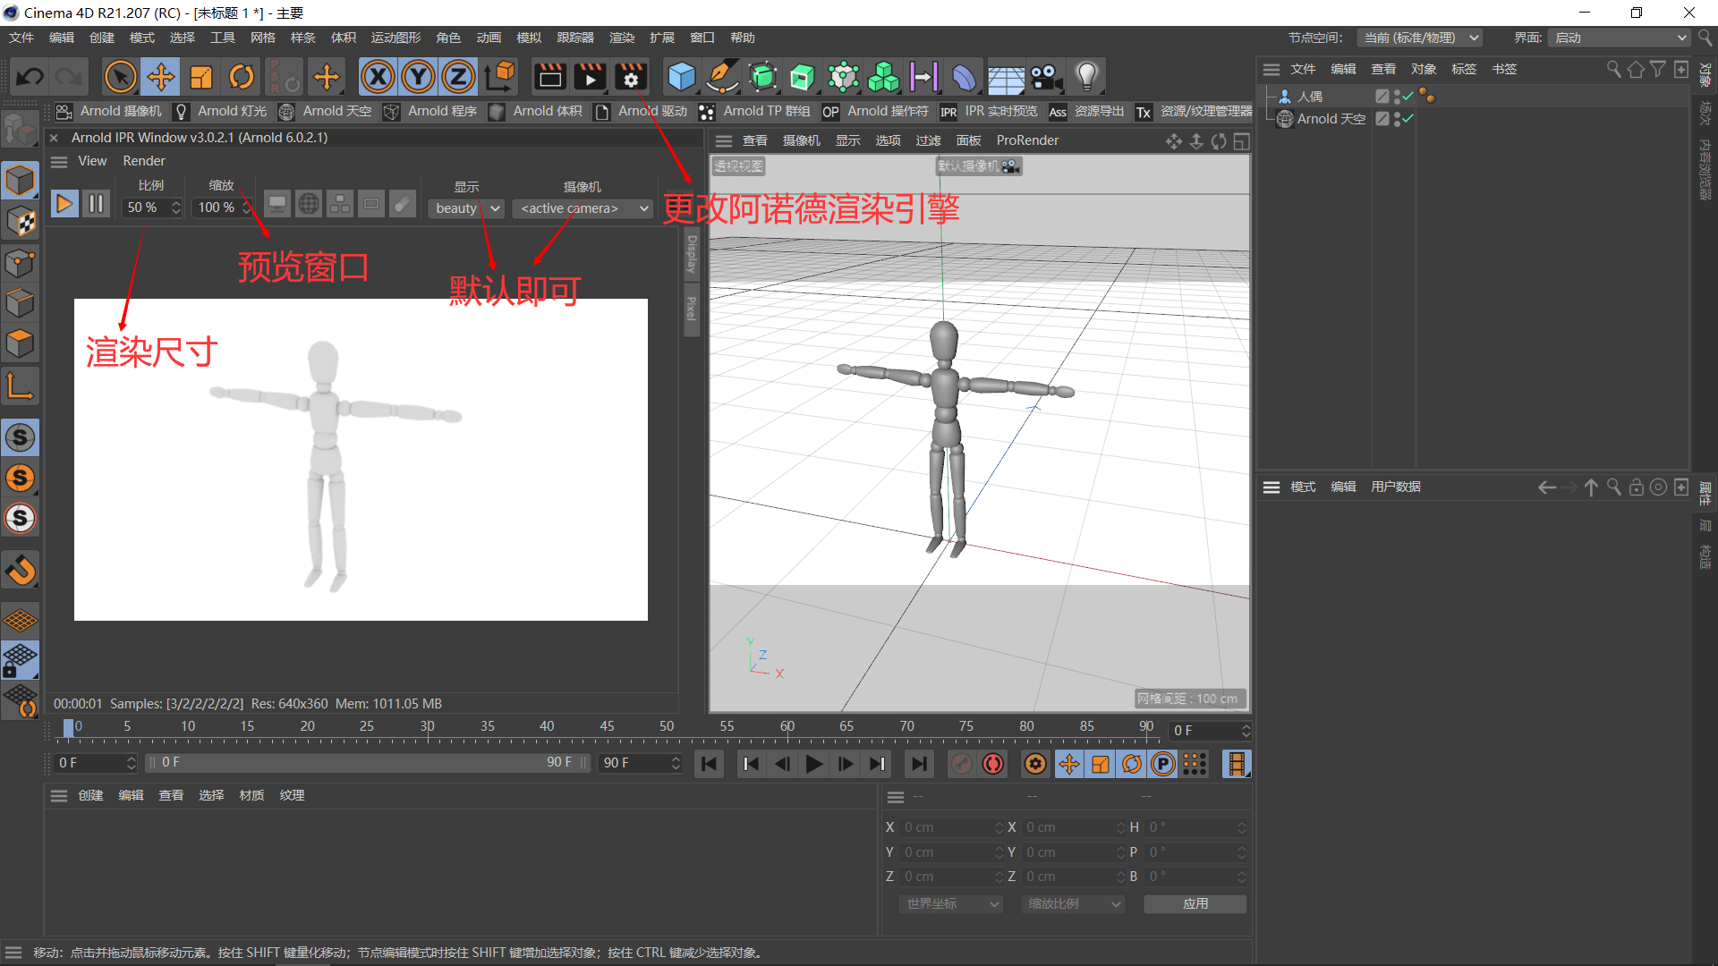Select the Move tool in top toolbar
1718x966 pixels.
tap(161, 77)
